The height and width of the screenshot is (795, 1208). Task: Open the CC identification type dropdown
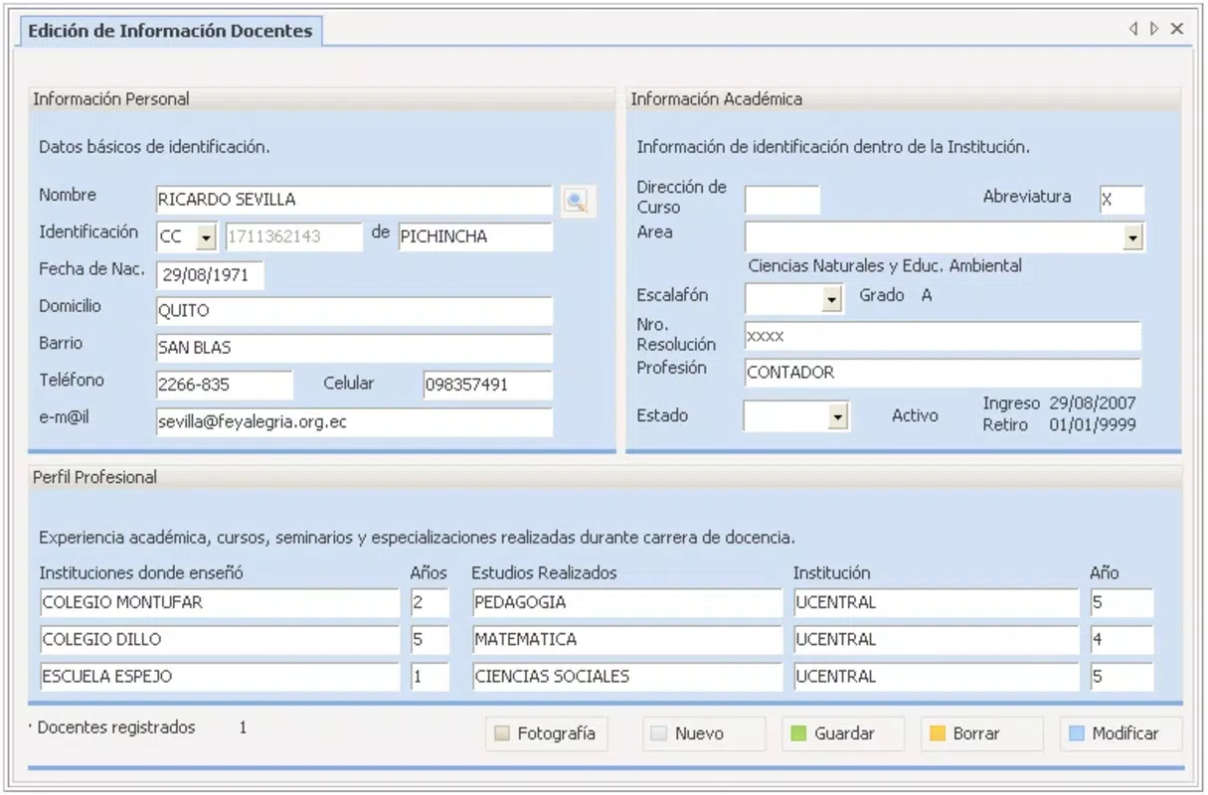206,238
